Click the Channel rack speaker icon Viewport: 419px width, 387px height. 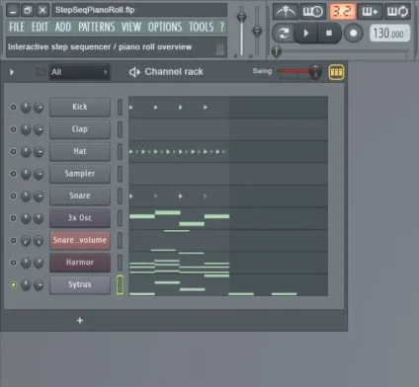134,72
